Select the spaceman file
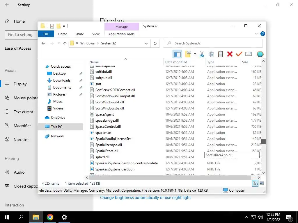The height and width of the screenshot is (223, 298). 103,133
